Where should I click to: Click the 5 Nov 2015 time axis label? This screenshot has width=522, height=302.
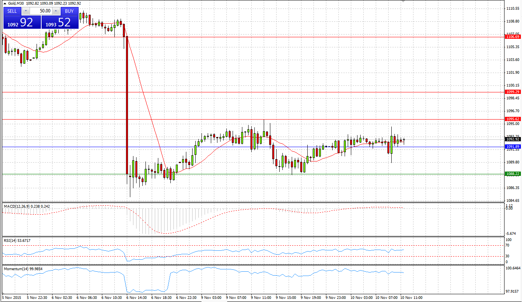[11, 298]
